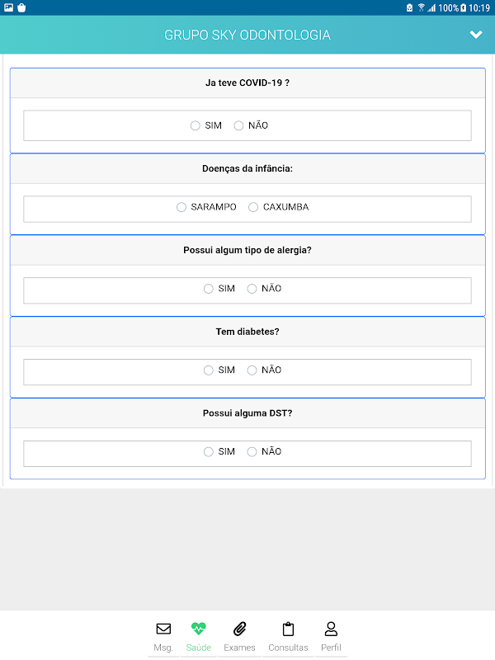Tap the battery status icon

pyautogui.click(x=463, y=7)
